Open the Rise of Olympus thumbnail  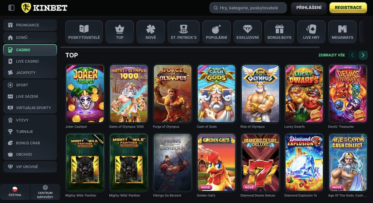point(260,93)
